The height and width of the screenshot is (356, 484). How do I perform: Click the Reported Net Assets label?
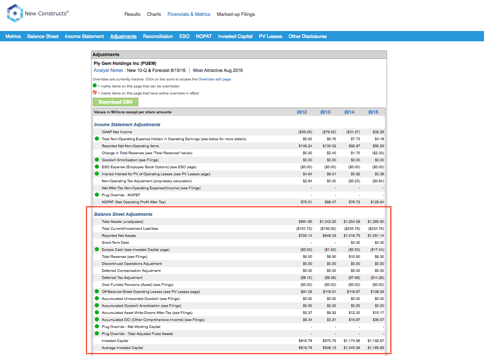(119, 236)
